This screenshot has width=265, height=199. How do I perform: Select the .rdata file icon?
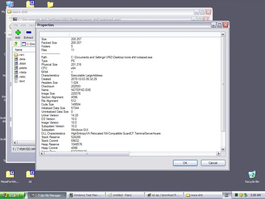[x=16, y=72]
